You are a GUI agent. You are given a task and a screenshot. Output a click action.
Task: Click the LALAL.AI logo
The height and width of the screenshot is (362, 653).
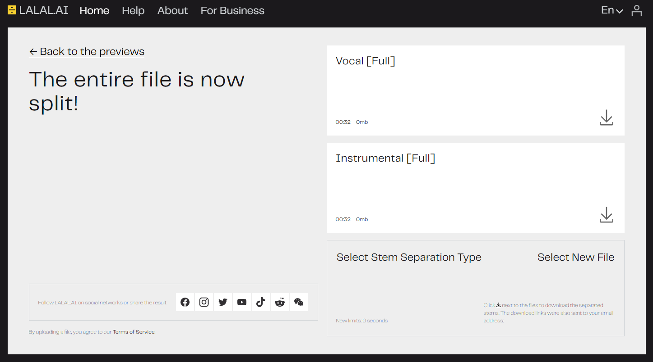38,10
